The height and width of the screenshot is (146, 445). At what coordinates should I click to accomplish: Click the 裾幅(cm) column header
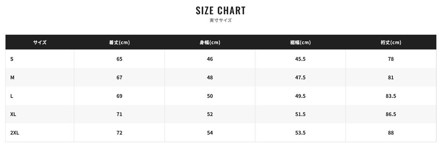(300, 43)
